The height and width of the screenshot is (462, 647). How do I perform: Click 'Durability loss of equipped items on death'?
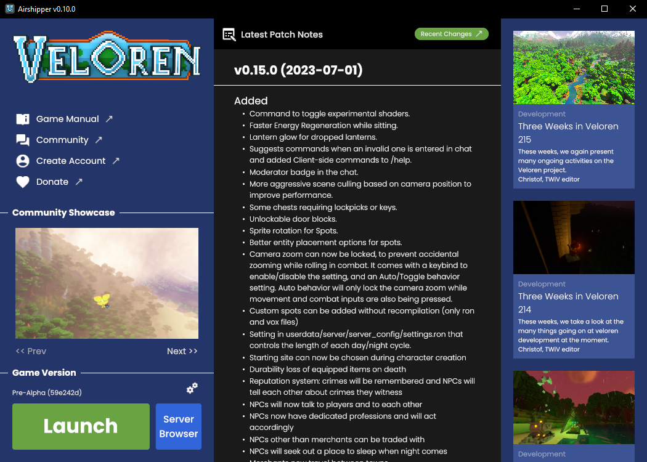point(328,369)
